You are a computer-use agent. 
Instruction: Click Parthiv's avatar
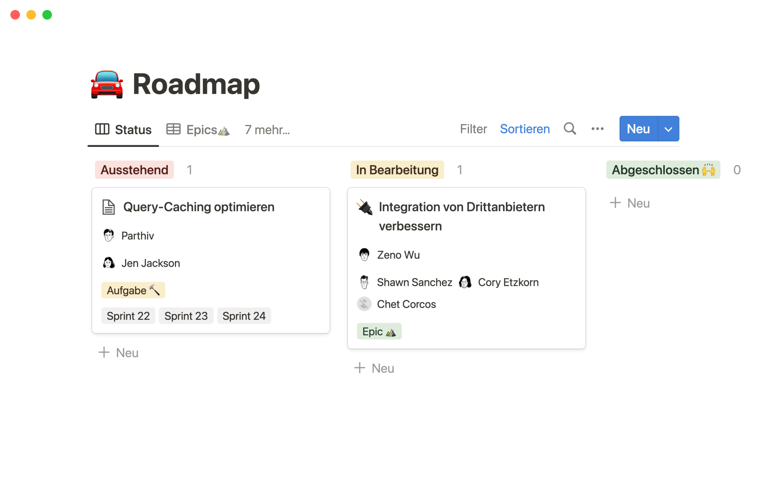[x=109, y=236]
